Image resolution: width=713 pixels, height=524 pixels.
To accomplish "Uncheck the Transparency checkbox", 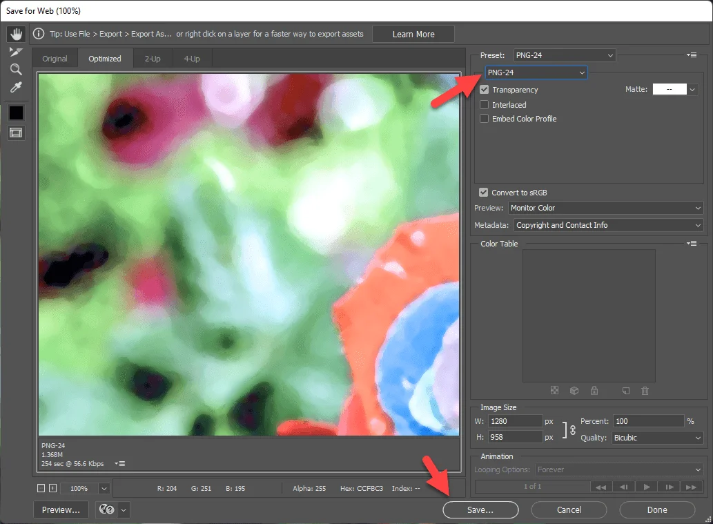I will click(x=485, y=90).
